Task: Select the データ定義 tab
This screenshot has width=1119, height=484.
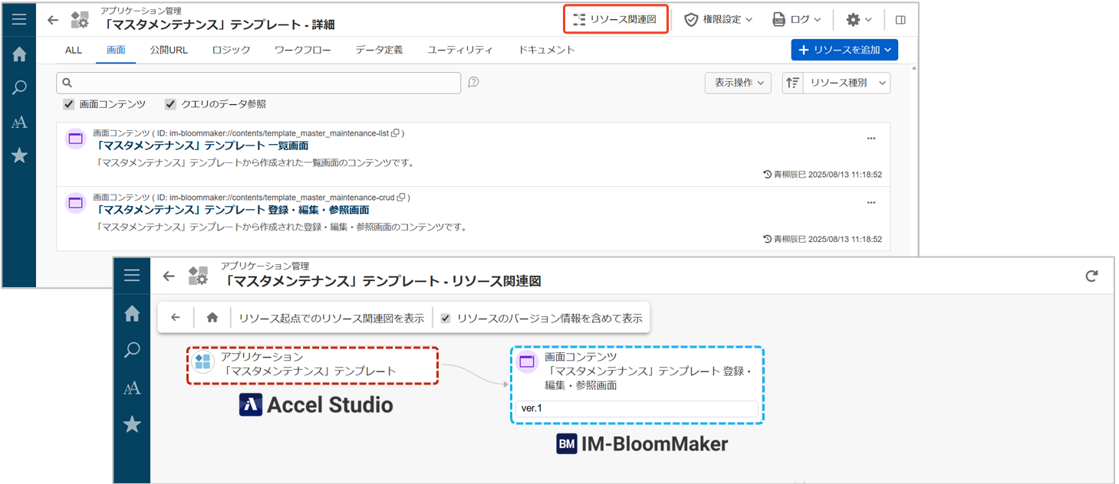Action: (x=379, y=50)
